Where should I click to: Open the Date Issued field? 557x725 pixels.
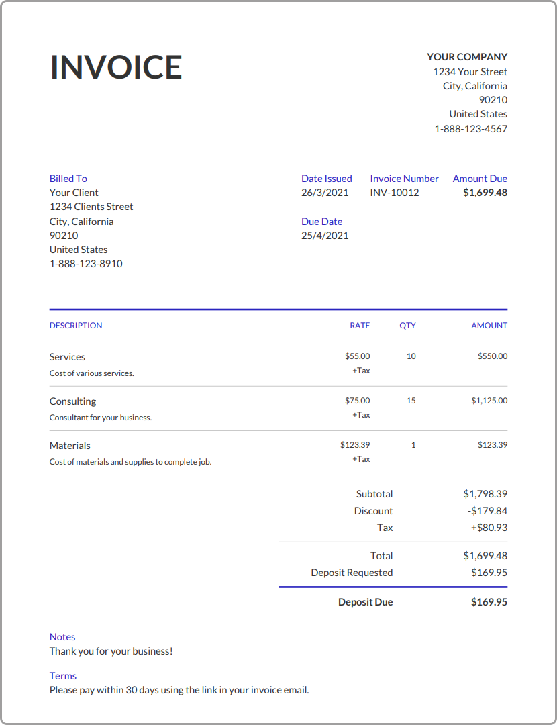[327, 178]
